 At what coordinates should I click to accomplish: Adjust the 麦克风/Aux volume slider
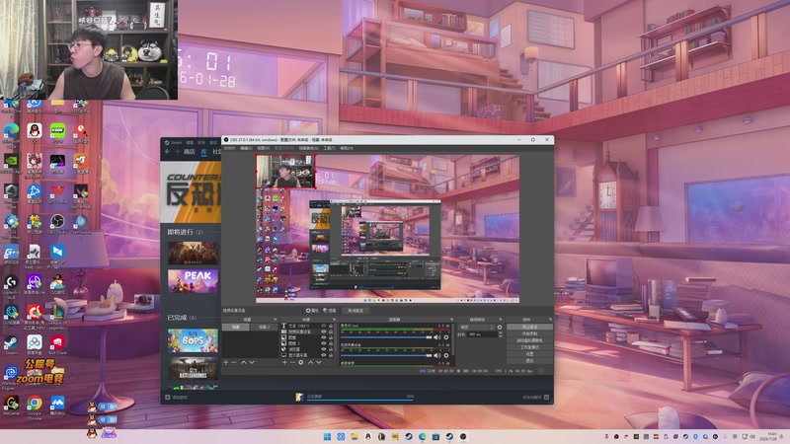(x=386, y=337)
